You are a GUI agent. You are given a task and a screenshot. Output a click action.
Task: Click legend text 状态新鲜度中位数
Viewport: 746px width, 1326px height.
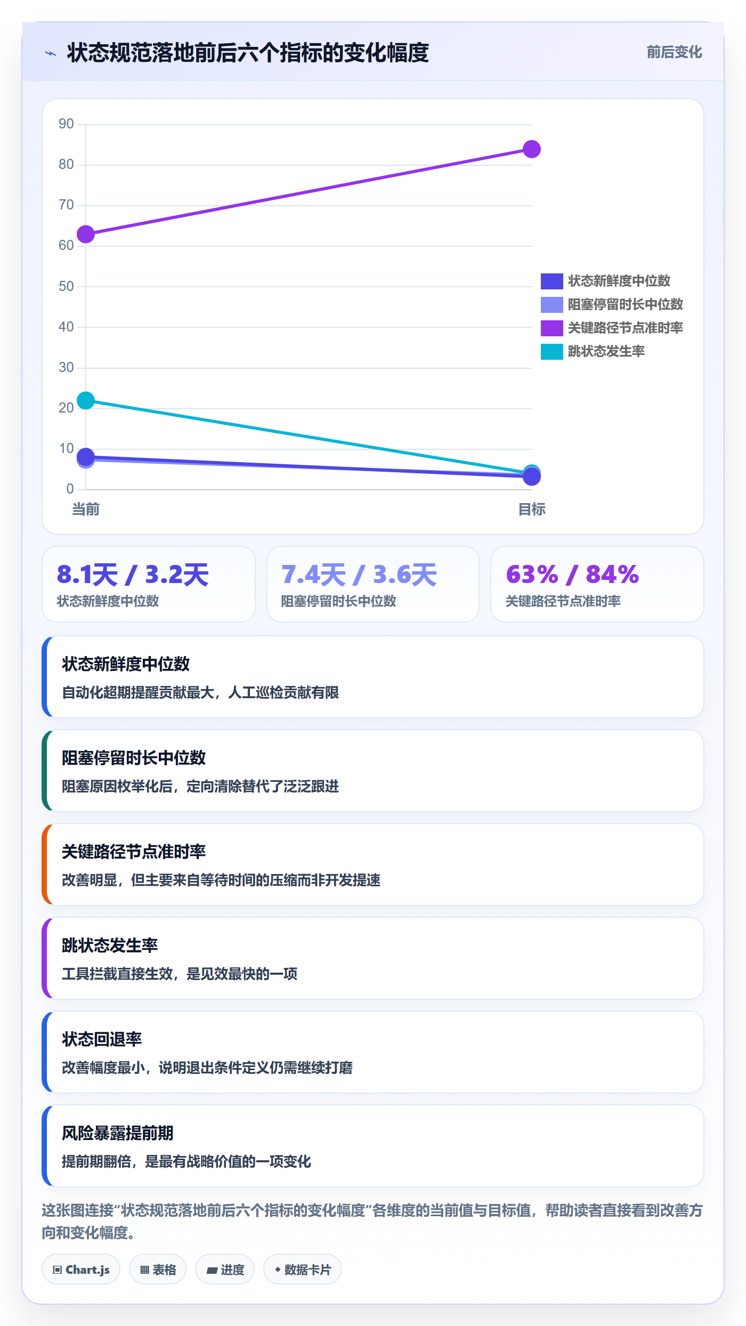point(619,281)
